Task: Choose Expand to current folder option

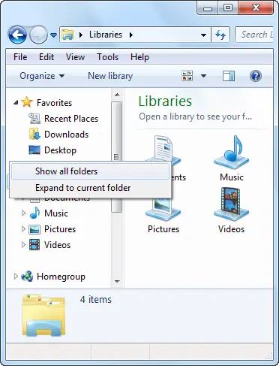Action: tap(90, 188)
